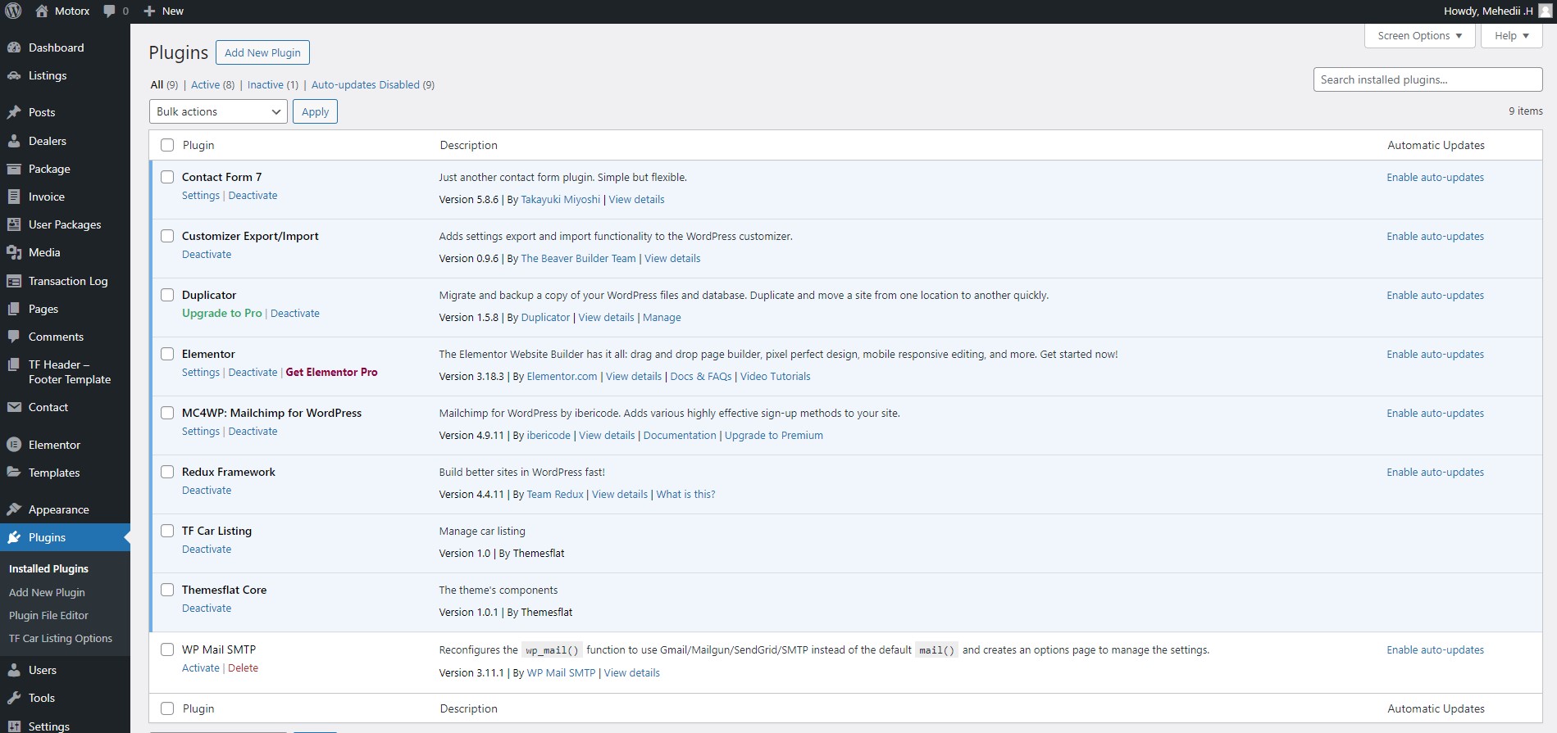Click the Motorx home icon

pos(42,11)
